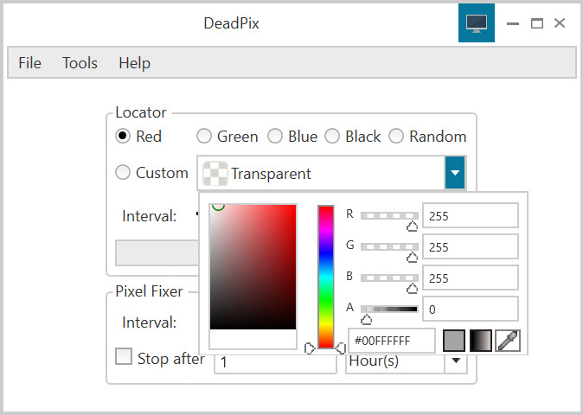This screenshot has width=583, height=415.
Task: Close the DeadPix window
Action: tap(560, 23)
